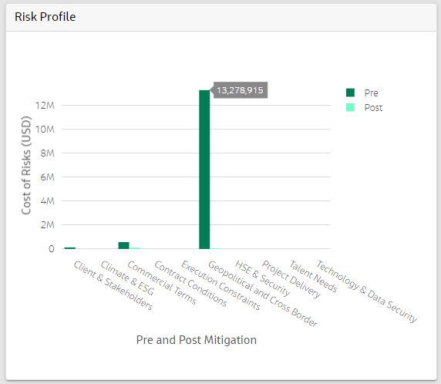Select the Client & Stakeholders Pre bar

pos(69,248)
